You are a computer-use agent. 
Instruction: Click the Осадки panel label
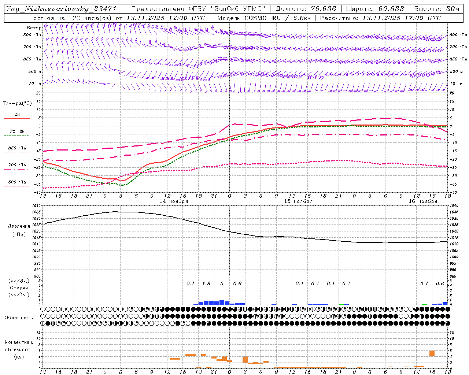19,288
